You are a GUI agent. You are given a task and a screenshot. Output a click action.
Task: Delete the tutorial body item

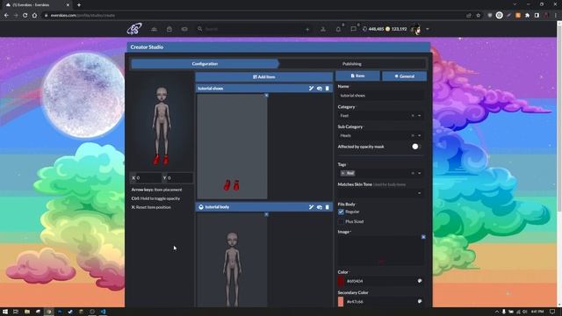[x=328, y=207]
